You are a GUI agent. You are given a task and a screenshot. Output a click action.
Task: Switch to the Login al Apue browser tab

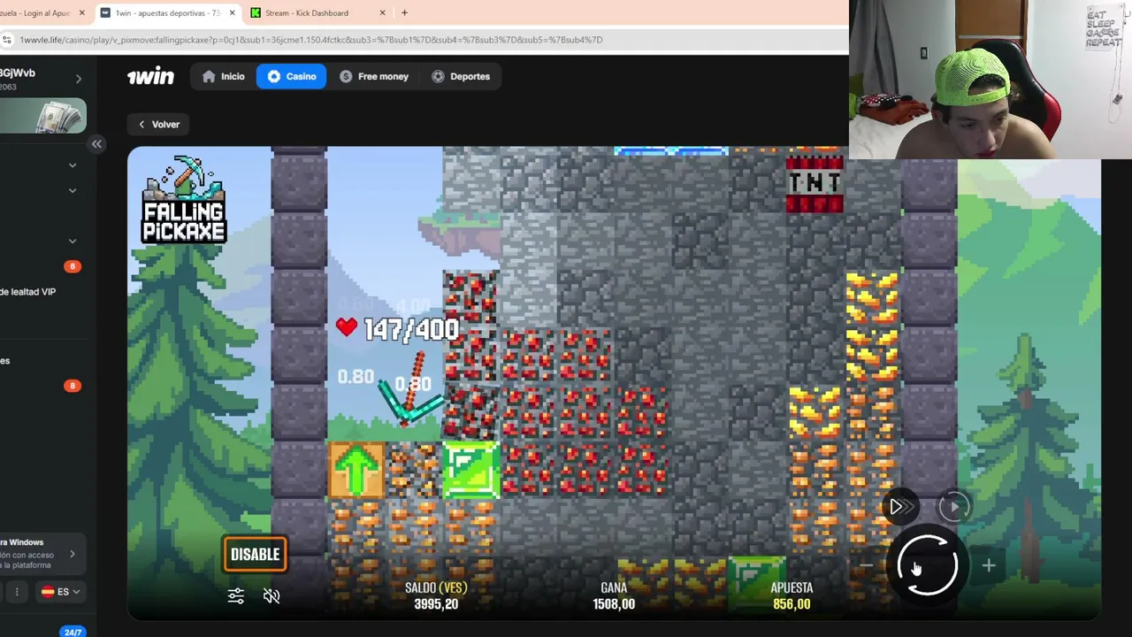coord(35,13)
